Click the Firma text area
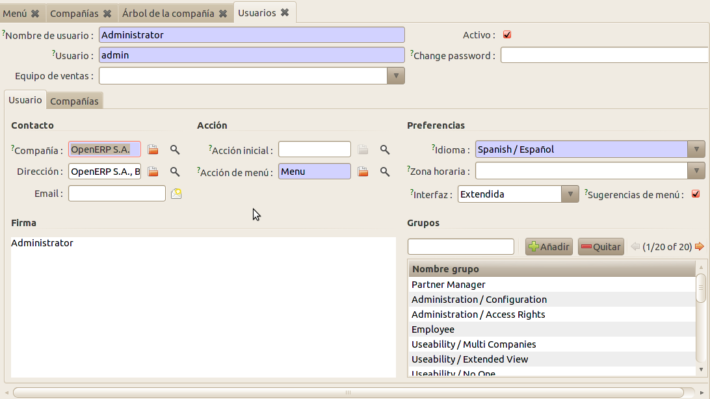The image size is (710, 399). coord(204,307)
